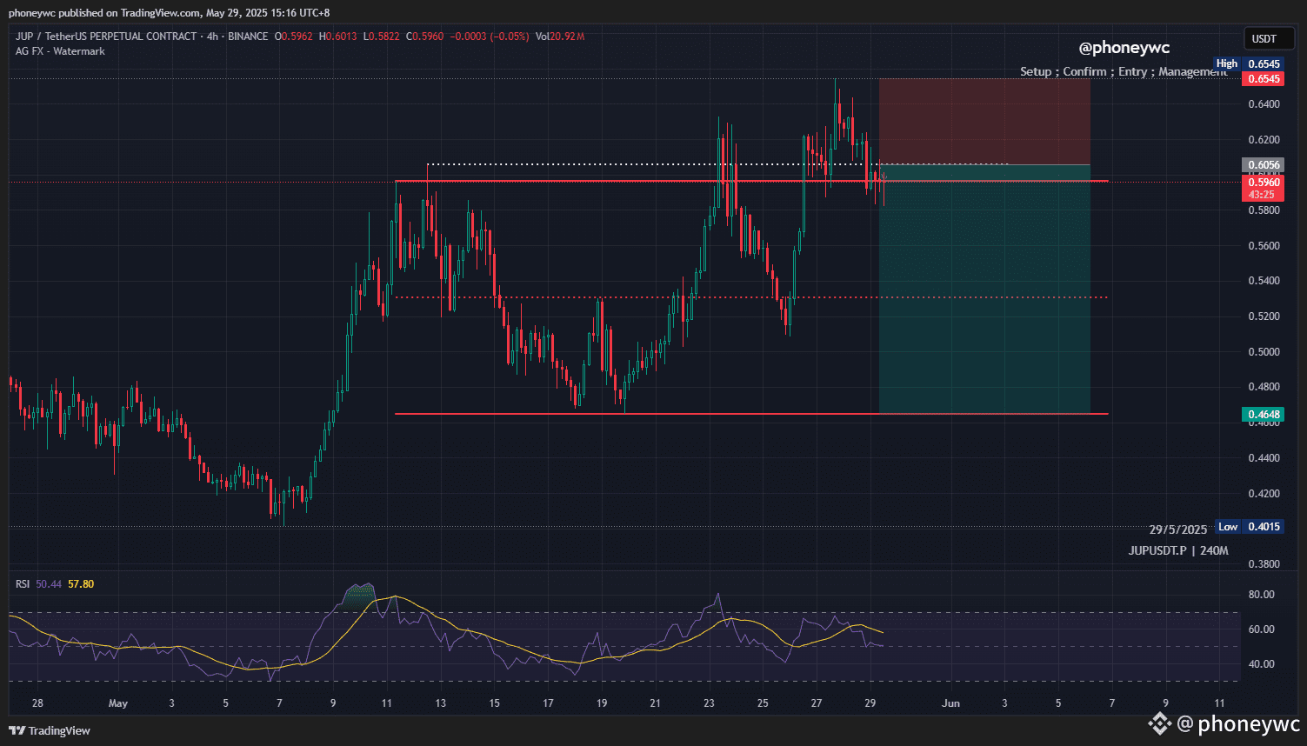Select the JUP / TetherUS PERPETUAL CONTRACT title
The image size is (1307, 746).
pos(106,37)
